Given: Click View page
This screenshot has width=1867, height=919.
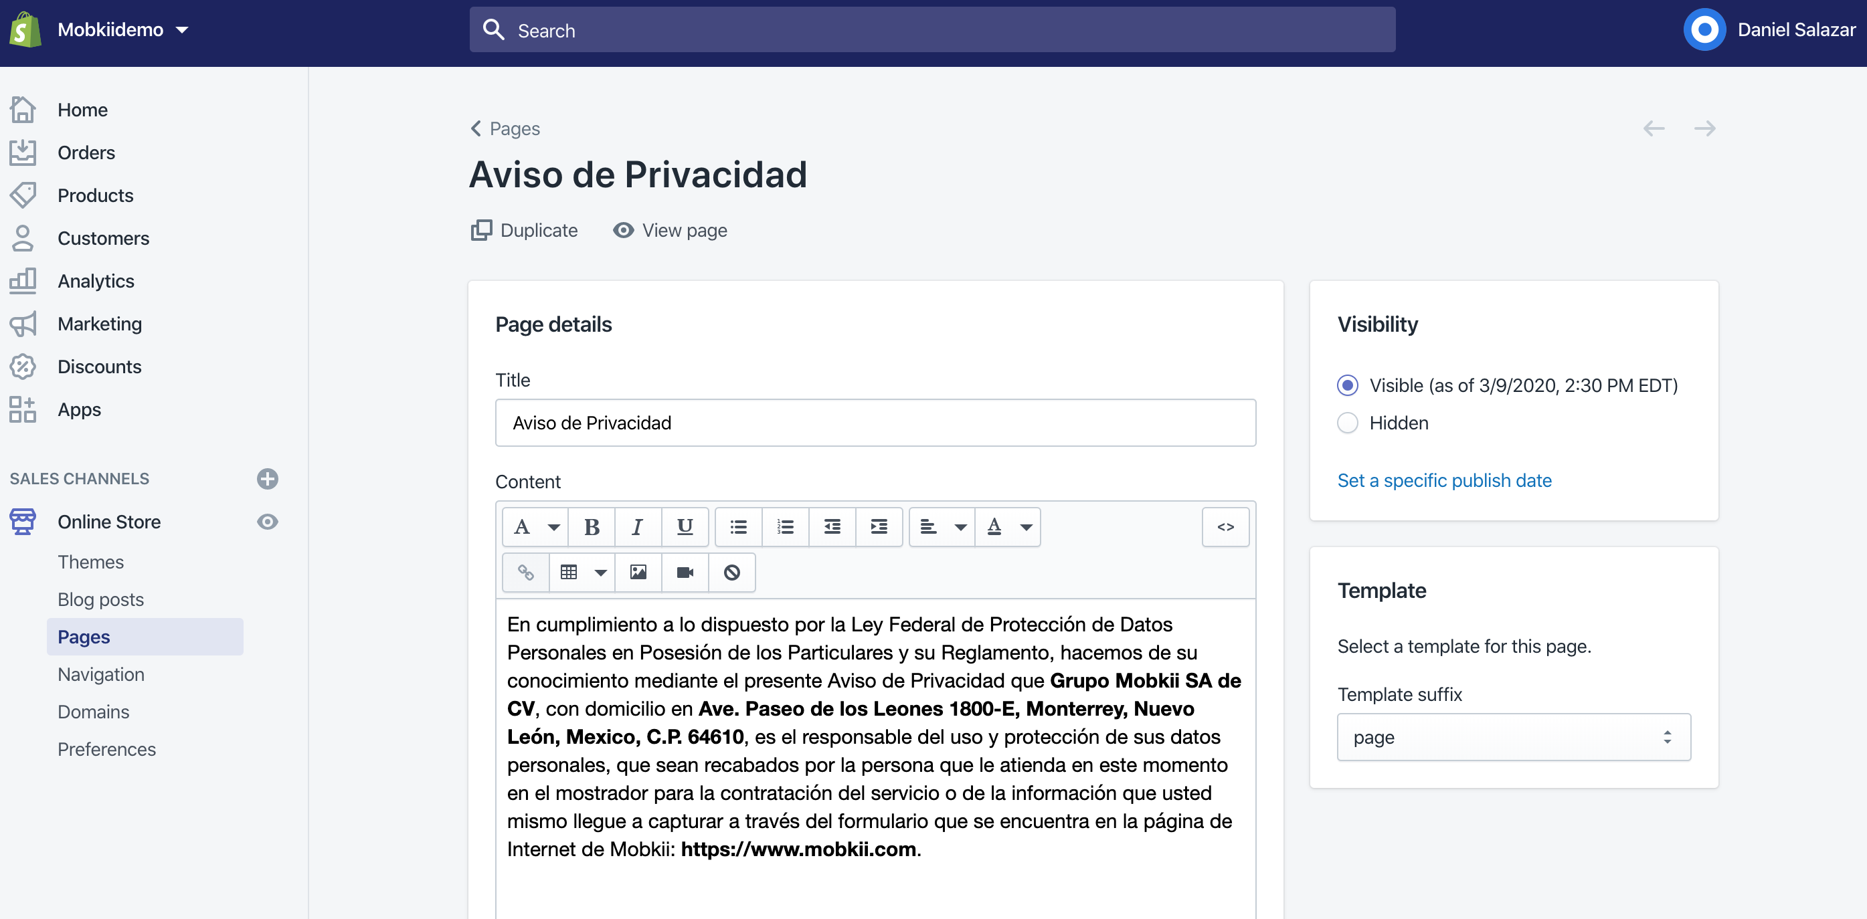Looking at the screenshot, I should coord(670,230).
